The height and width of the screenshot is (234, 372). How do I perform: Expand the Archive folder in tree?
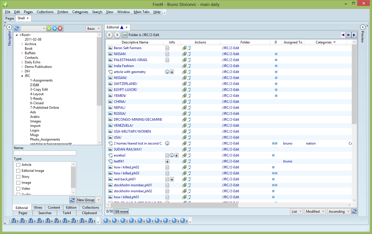(22, 44)
